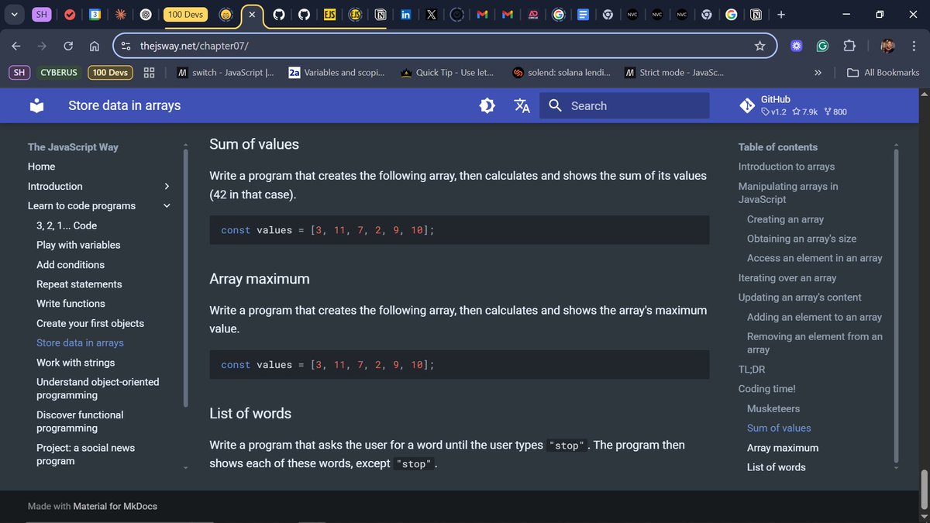Image resolution: width=930 pixels, height=523 pixels.
Task: Open the Grammarly extension icon
Action: tap(822, 46)
